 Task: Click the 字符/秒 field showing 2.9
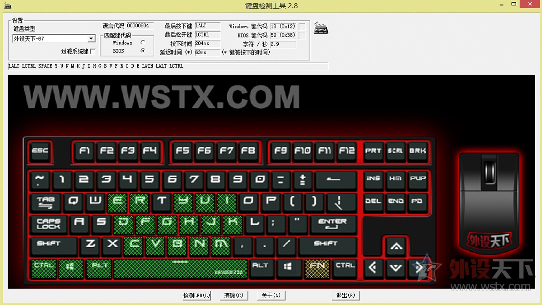click(283, 44)
